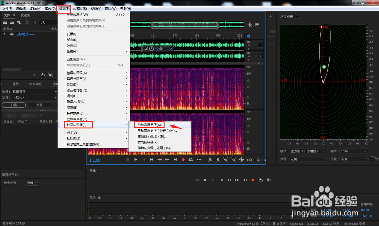The image size is (379, 226).
Task: Click Fast Forward in the editor transport
Action: coord(167,159)
